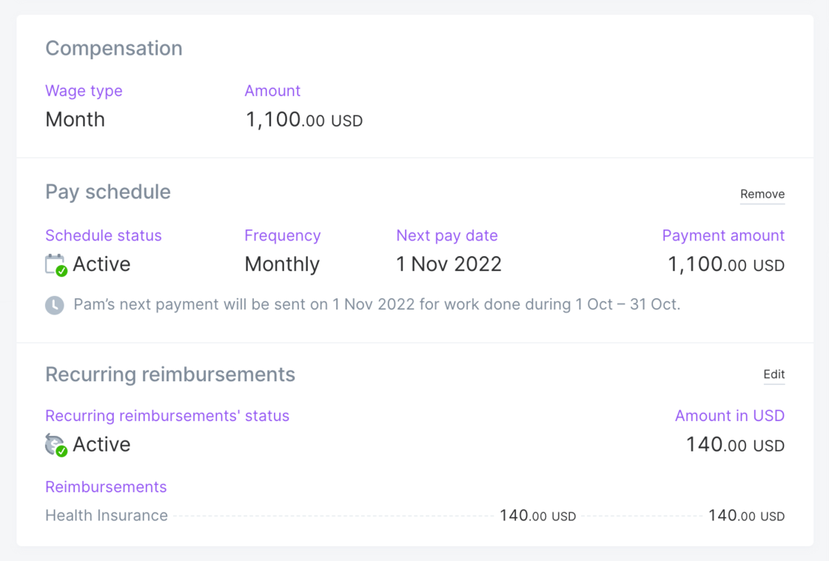829x561 pixels.
Task: Click the Health Insurance row name
Action: tap(107, 515)
